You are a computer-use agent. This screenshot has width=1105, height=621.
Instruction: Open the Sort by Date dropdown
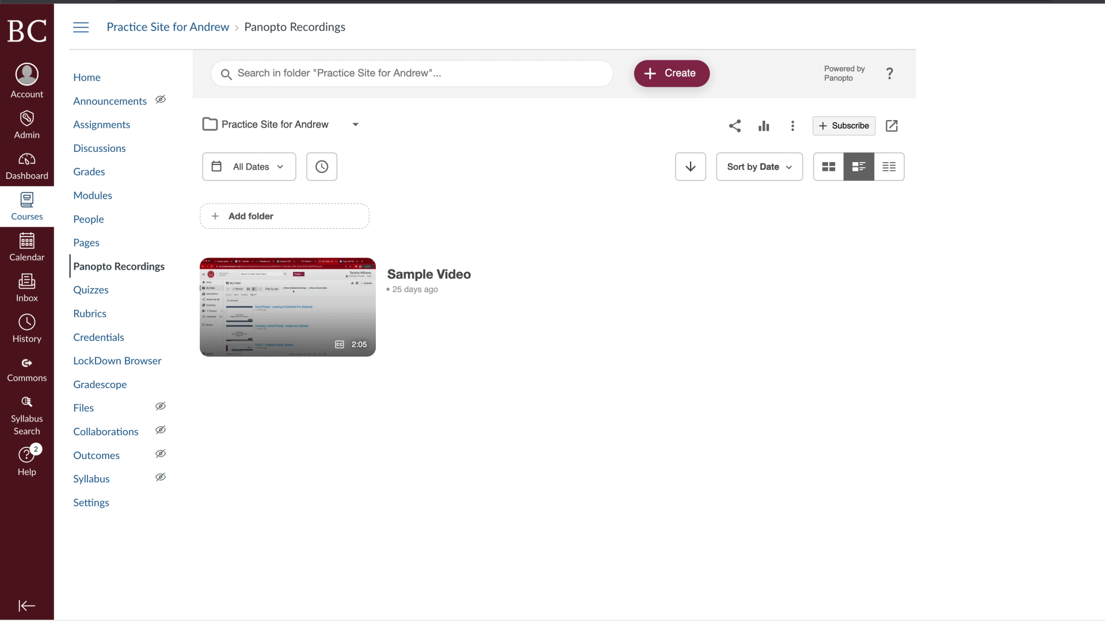(x=759, y=166)
